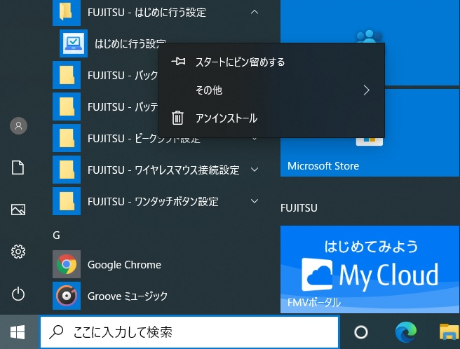Expand FUJITSU - ワイヤレスマウス接続設定 chevron

coord(255,170)
